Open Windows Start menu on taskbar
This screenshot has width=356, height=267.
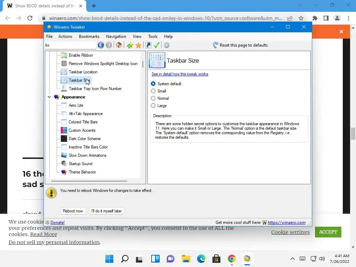109,259
